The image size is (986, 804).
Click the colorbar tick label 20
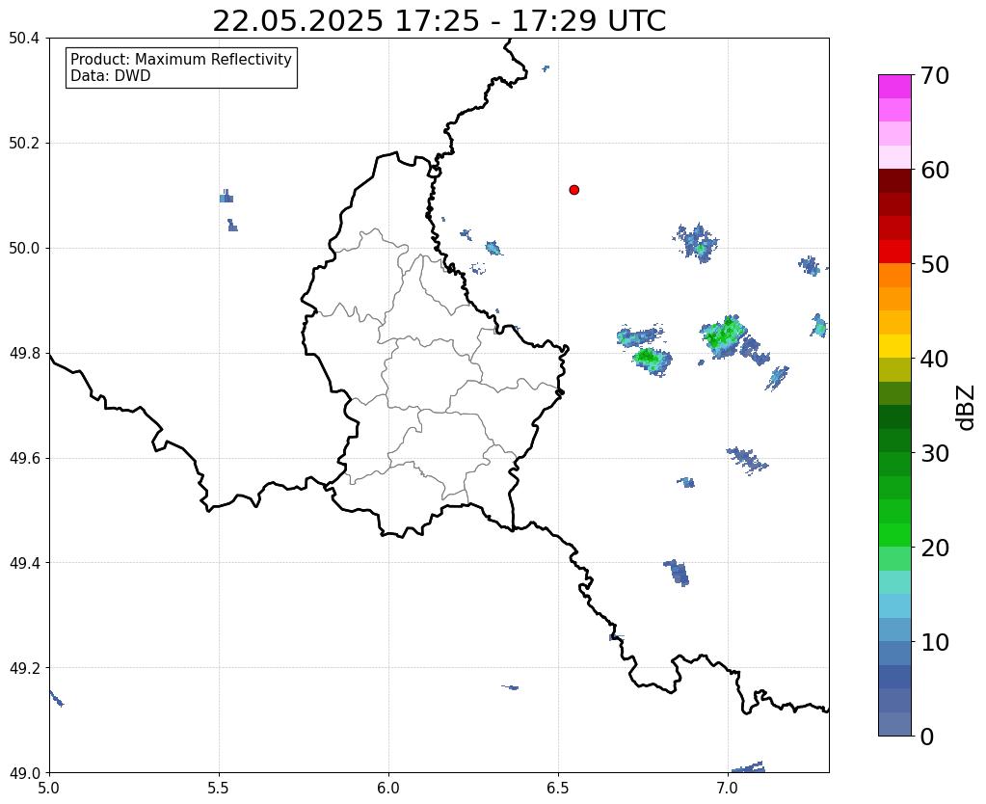point(934,548)
